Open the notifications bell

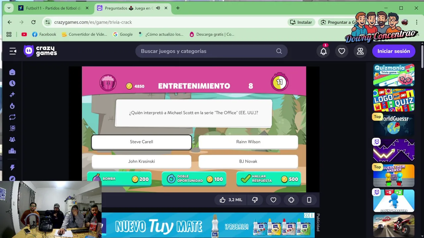tap(324, 51)
